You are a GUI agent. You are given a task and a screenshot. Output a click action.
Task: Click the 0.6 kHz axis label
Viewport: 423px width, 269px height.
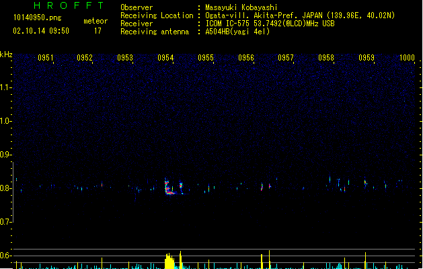(5, 256)
